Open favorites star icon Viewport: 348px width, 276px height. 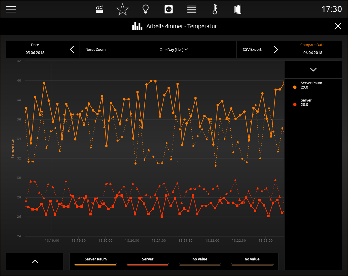point(123,10)
